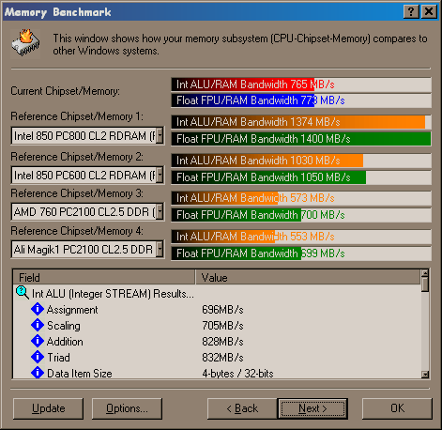Viewport: 442px width, 430px height.
Task: Click the Int ALU 553 MB/s bar
Action: (301, 237)
